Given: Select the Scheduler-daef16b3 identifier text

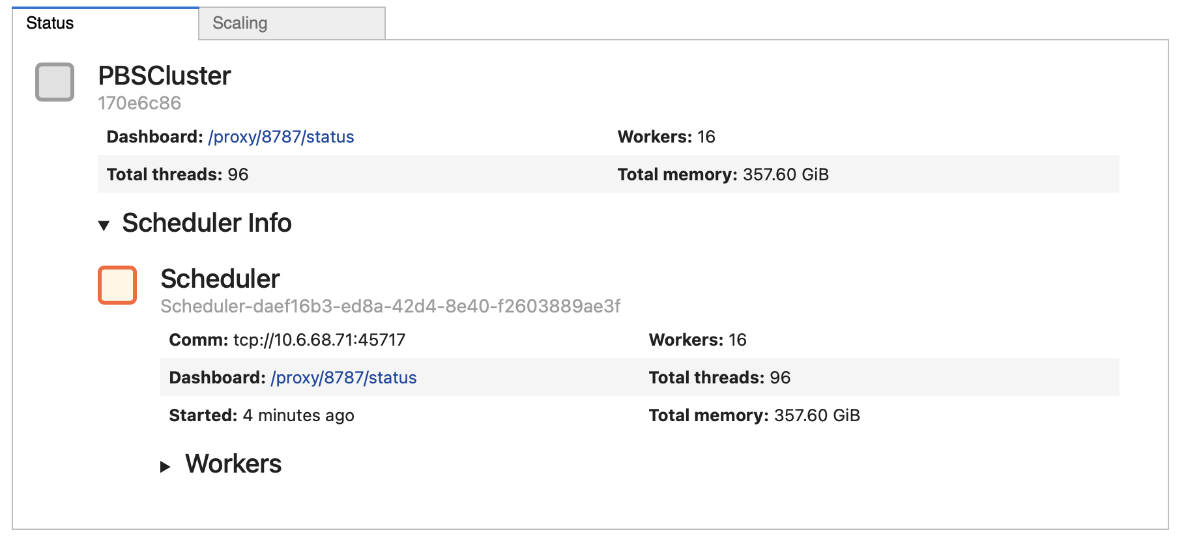Looking at the screenshot, I should 390,306.
